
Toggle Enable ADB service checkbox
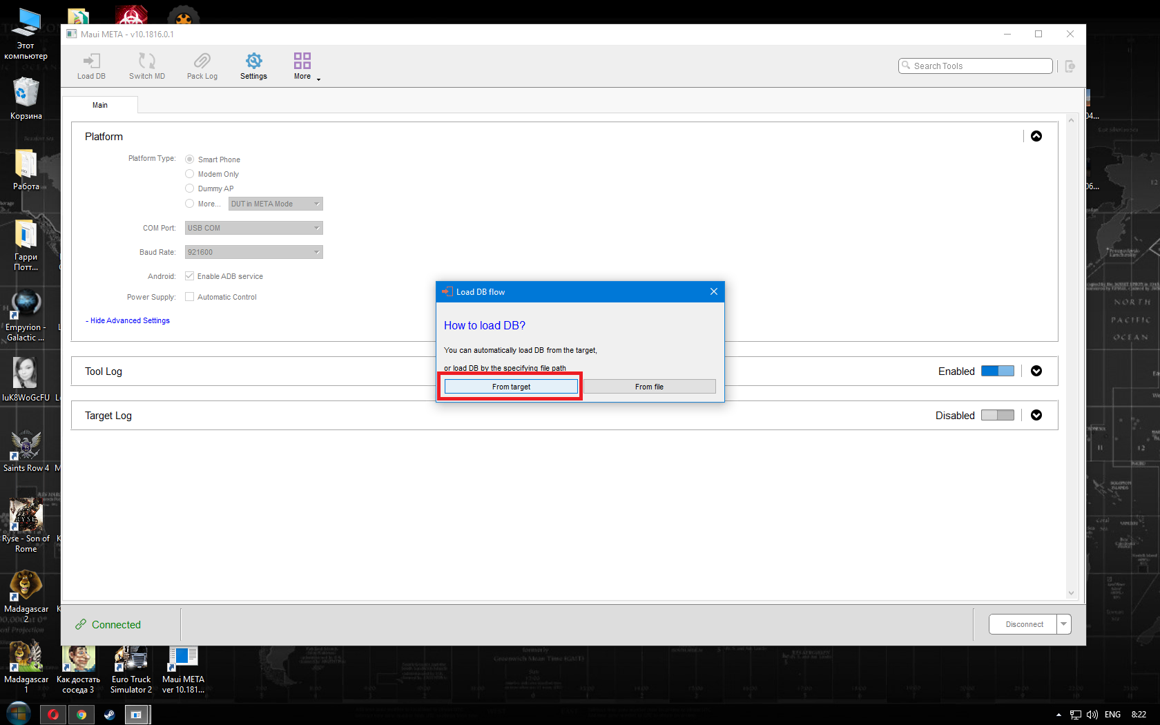(189, 276)
